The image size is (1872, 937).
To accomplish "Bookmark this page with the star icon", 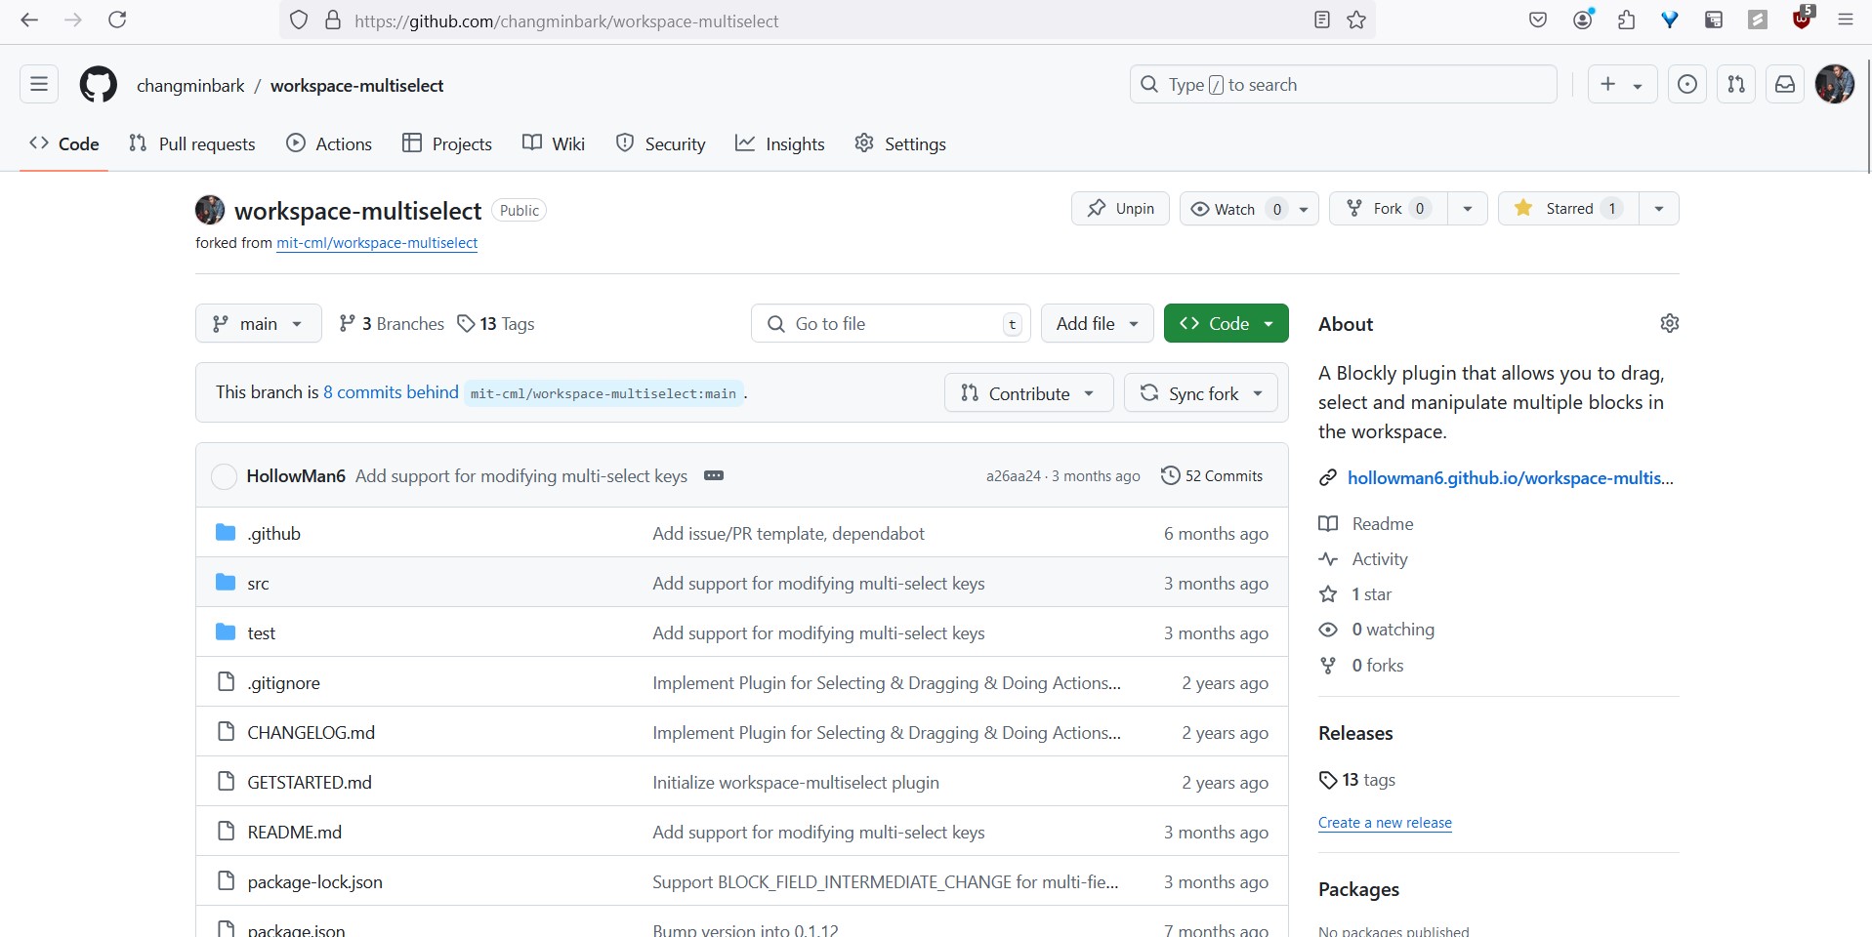I will coord(1356,20).
